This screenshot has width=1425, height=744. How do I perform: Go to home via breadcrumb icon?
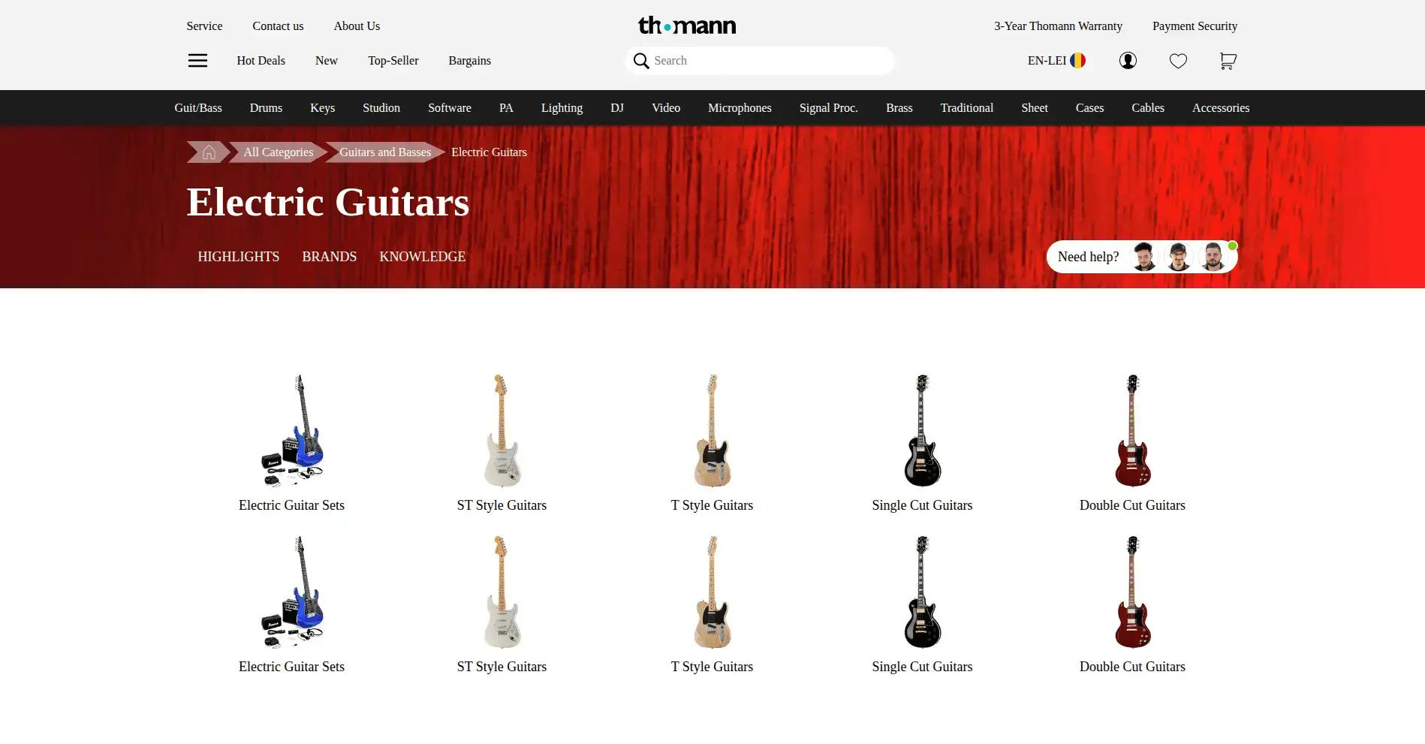pos(209,152)
